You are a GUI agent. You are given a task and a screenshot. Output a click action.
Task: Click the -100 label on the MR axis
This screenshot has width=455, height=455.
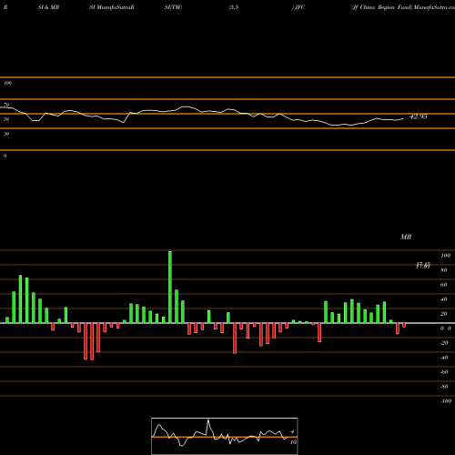445,401
